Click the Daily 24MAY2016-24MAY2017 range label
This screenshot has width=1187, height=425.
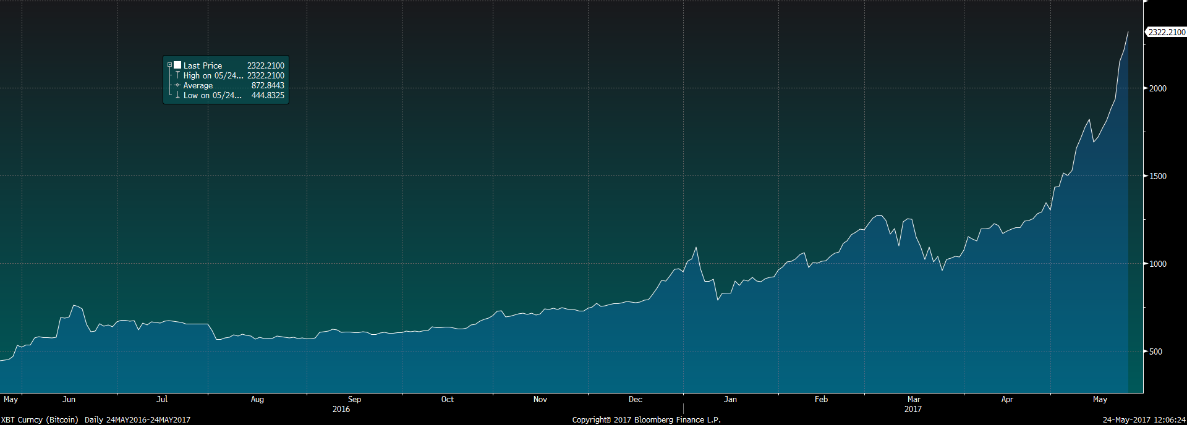(137, 419)
